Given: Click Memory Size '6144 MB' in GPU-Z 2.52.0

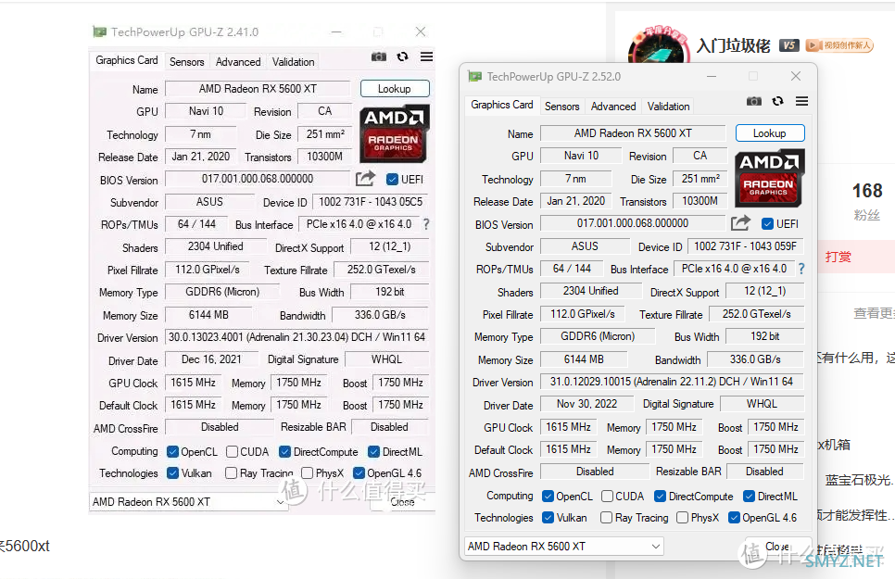Looking at the screenshot, I should [x=584, y=359].
